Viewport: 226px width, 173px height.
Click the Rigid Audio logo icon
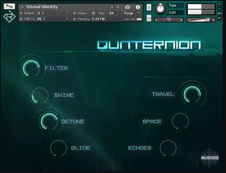pyautogui.click(x=9, y=16)
